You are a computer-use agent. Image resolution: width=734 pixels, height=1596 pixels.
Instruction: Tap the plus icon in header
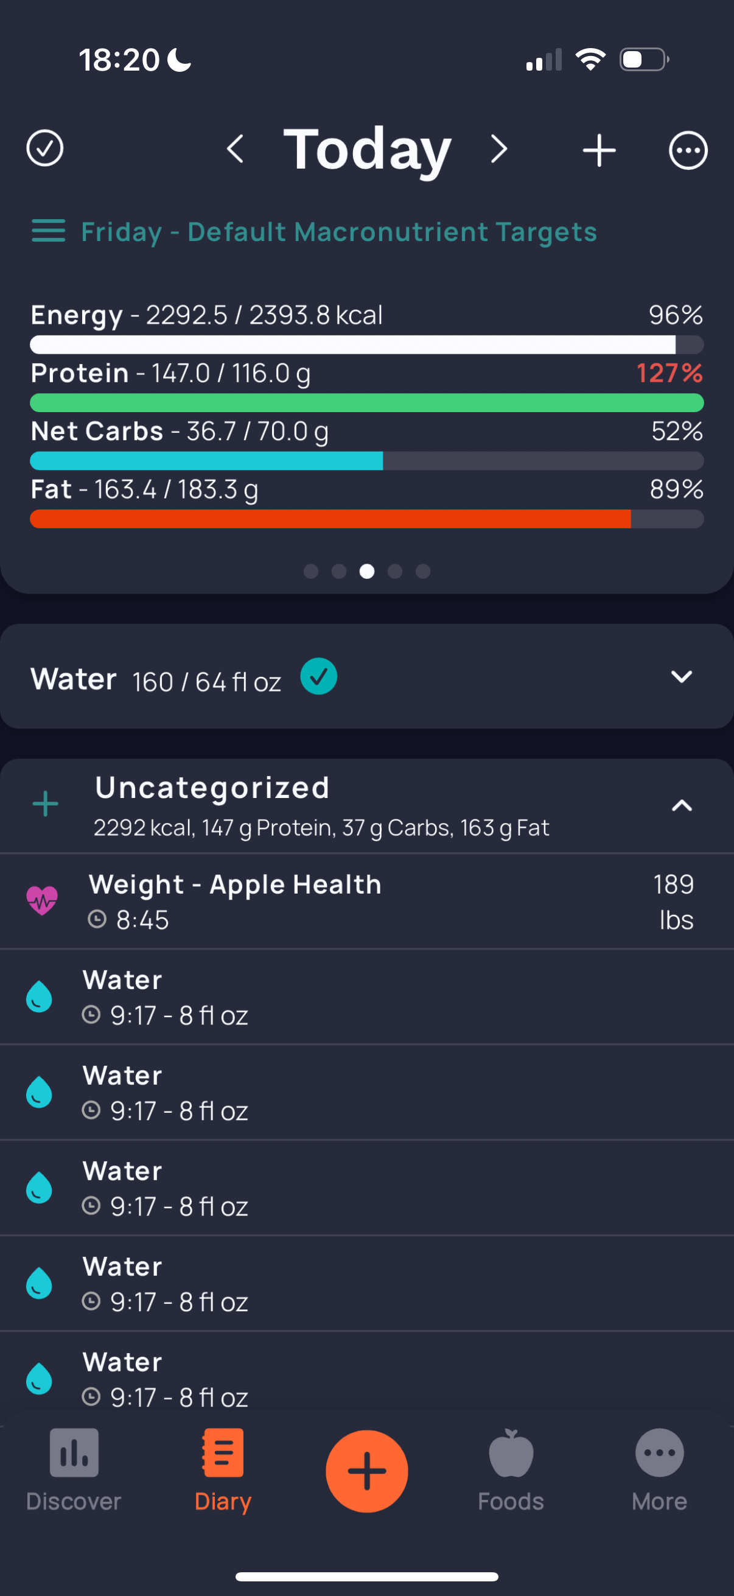click(x=599, y=150)
